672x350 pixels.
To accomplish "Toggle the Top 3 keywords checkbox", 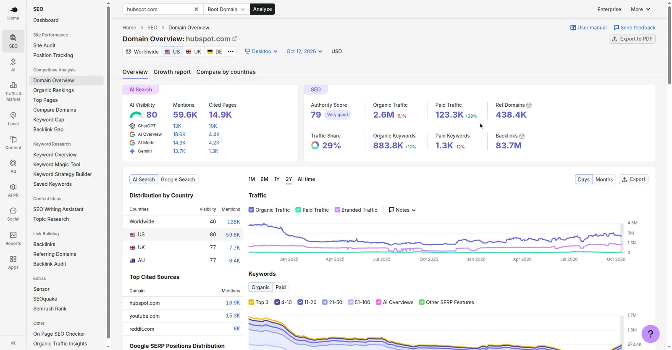I will tap(251, 302).
